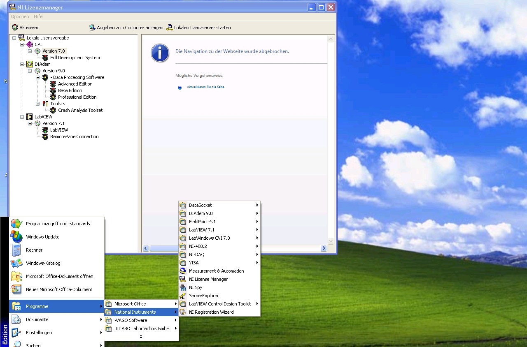Open the Hilfe menu
Image resolution: width=527 pixels, height=347 pixels.
coord(38,16)
